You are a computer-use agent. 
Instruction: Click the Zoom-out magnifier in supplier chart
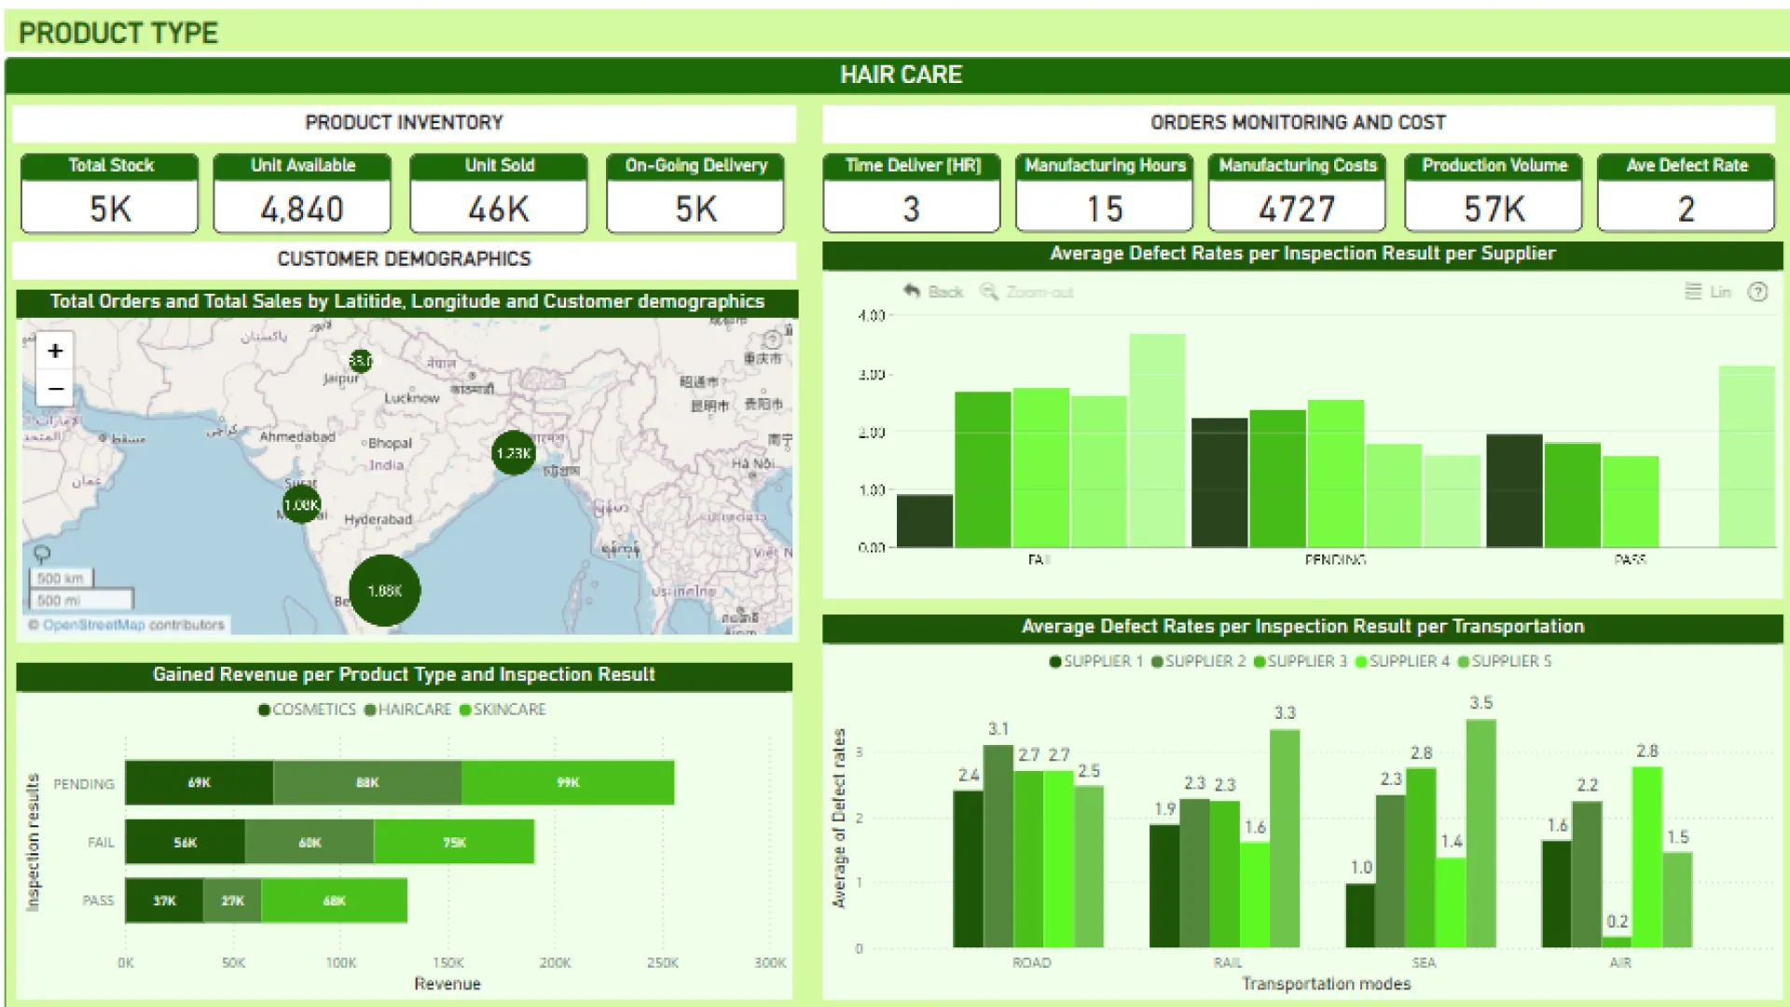pos(1026,292)
